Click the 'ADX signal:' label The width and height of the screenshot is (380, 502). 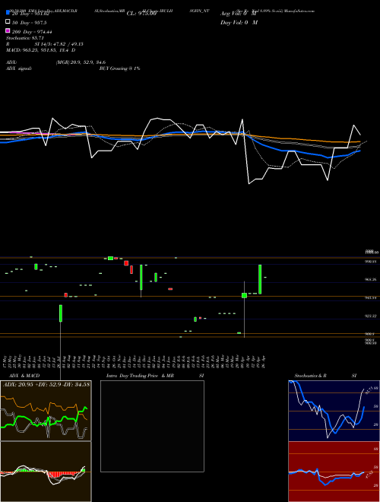[19, 68]
